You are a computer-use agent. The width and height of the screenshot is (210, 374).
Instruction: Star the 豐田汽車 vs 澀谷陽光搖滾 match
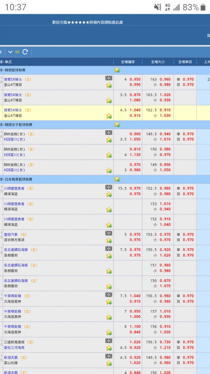[x=109, y=240]
